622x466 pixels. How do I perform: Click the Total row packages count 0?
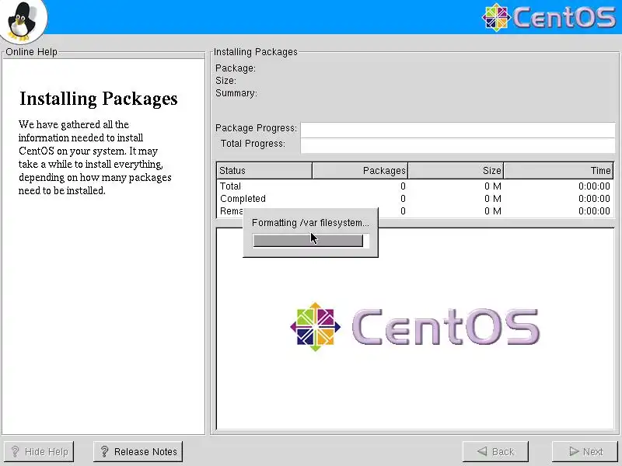tap(403, 186)
